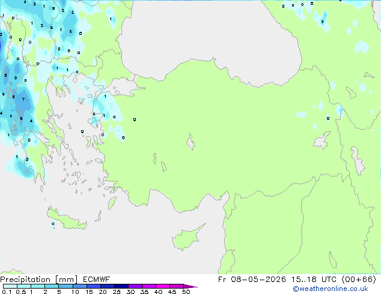Click the legend value '20'
This screenshot has width=381, height=294.
pos(103,292)
